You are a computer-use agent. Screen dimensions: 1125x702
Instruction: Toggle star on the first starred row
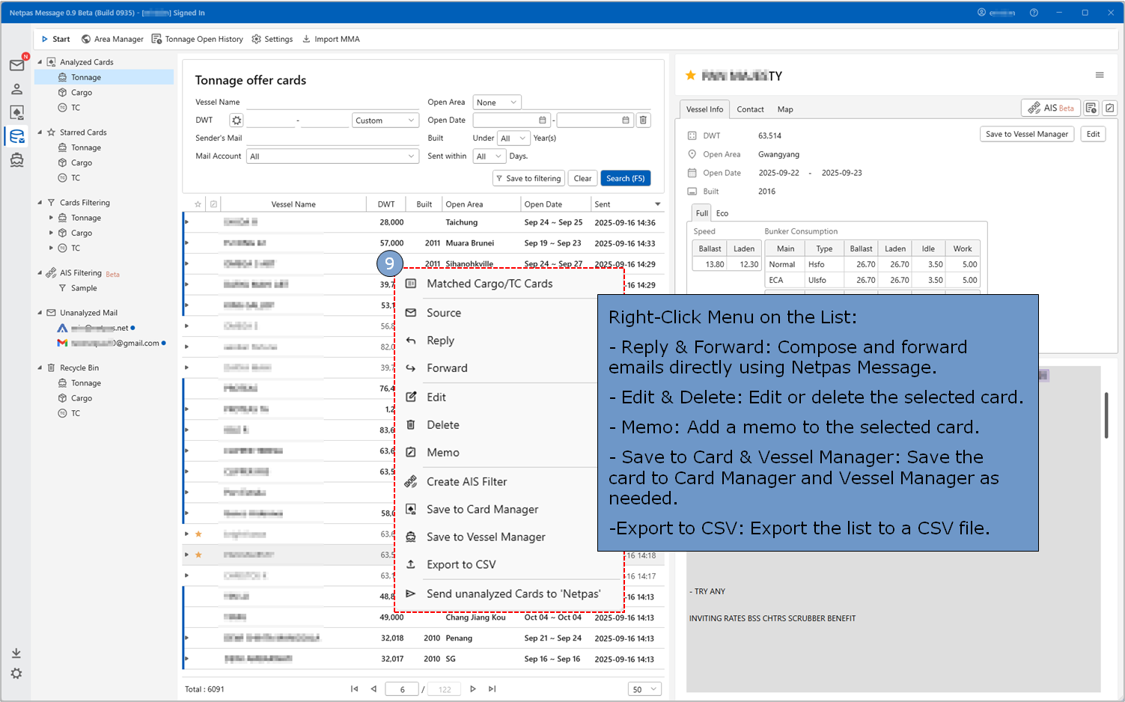[198, 534]
